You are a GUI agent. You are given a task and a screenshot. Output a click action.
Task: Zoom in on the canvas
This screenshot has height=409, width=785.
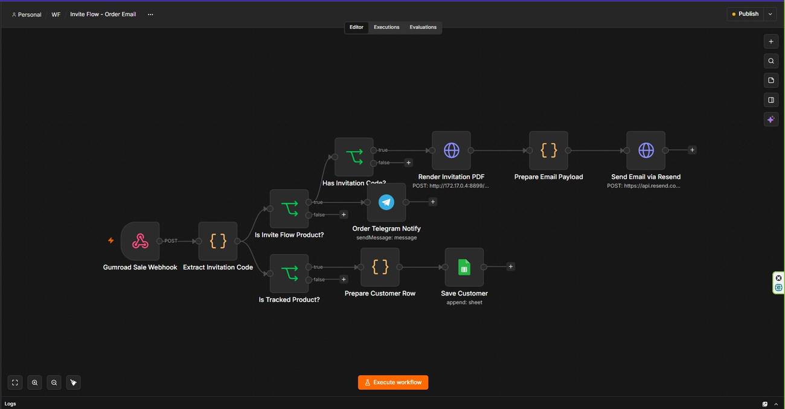34,382
